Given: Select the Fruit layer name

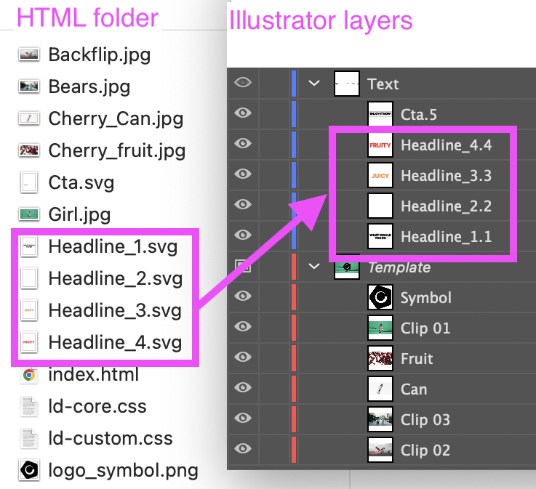Looking at the screenshot, I should [417, 359].
